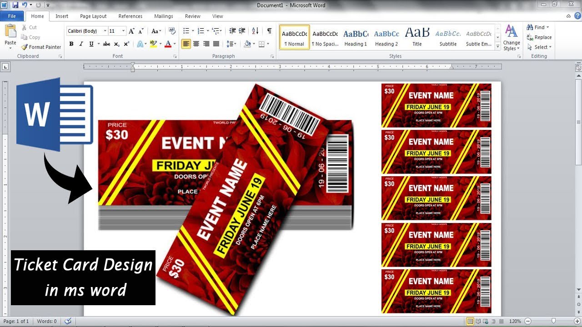The width and height of the screenshot is (582, 327).
Task: Apply strikethrough formatting
Action: (106, 44)
